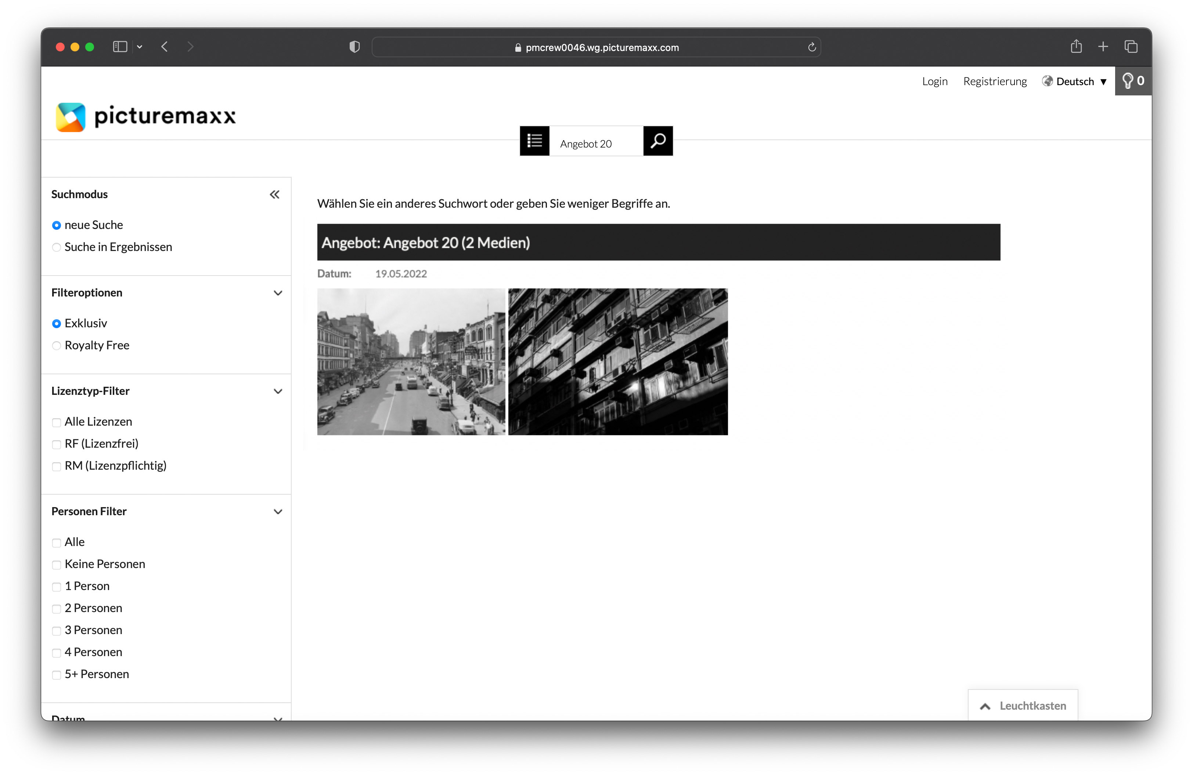Select Suche in Ergebnissen radio option

click(57, 247)
